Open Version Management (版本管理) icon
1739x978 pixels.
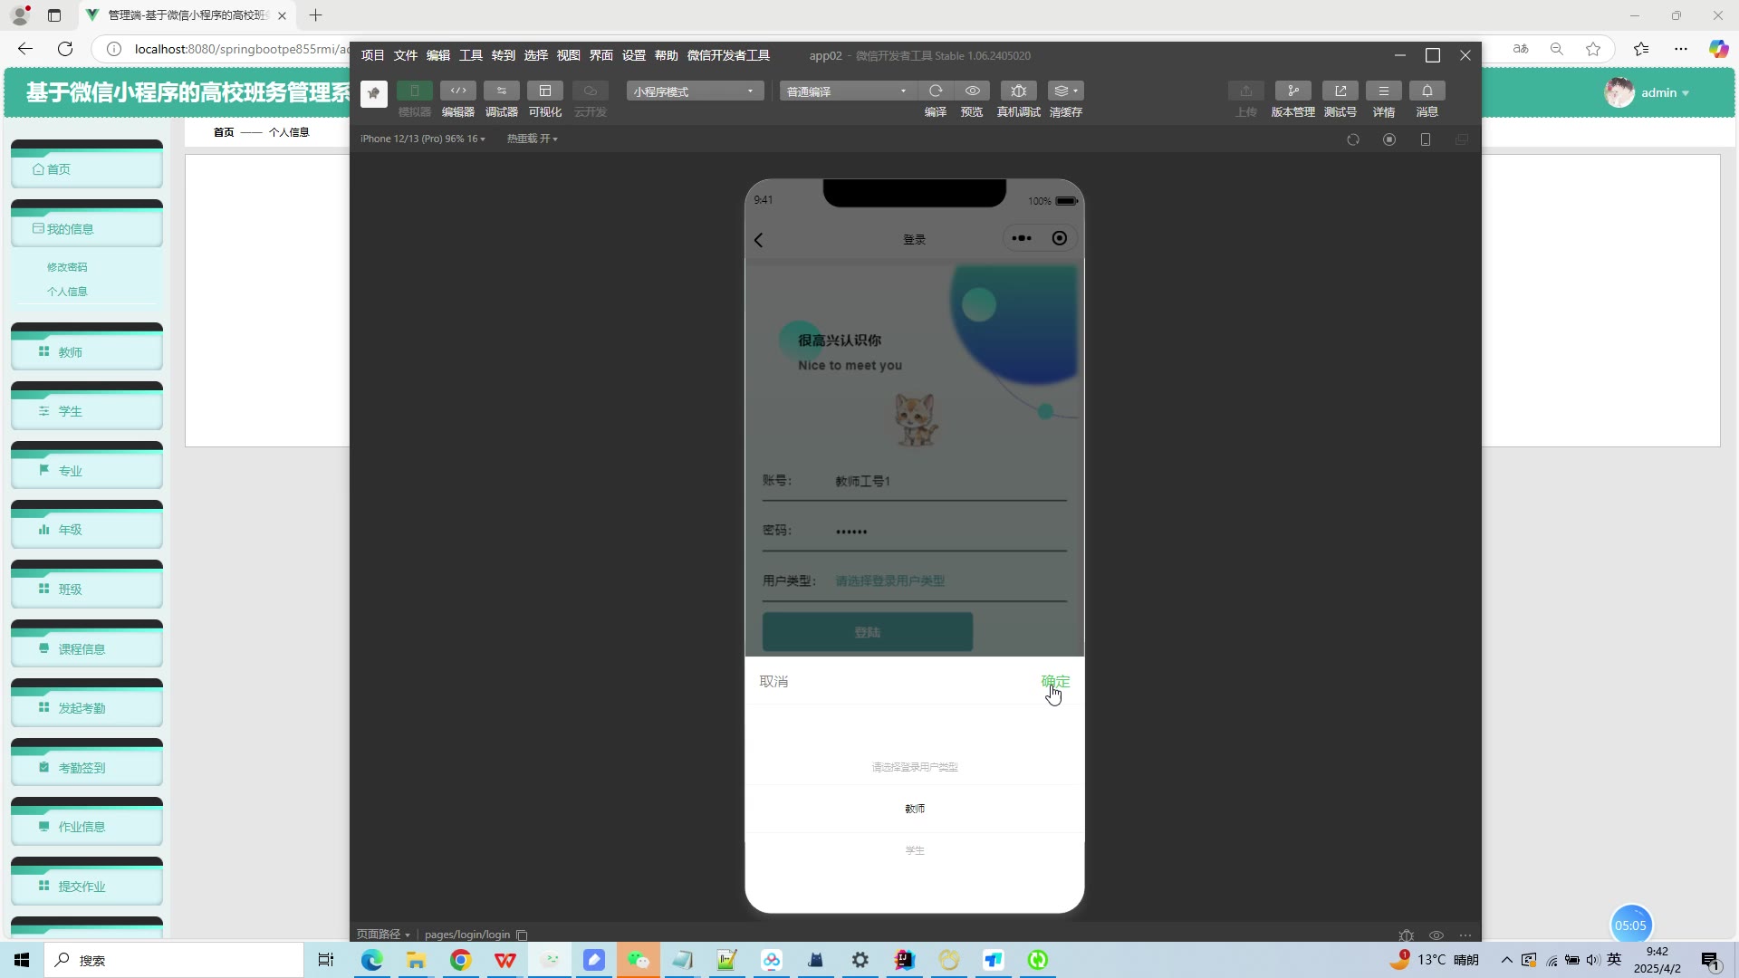1292,91
